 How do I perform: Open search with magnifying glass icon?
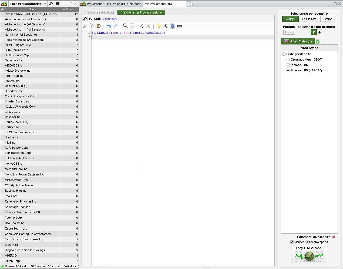coord(125,26)
